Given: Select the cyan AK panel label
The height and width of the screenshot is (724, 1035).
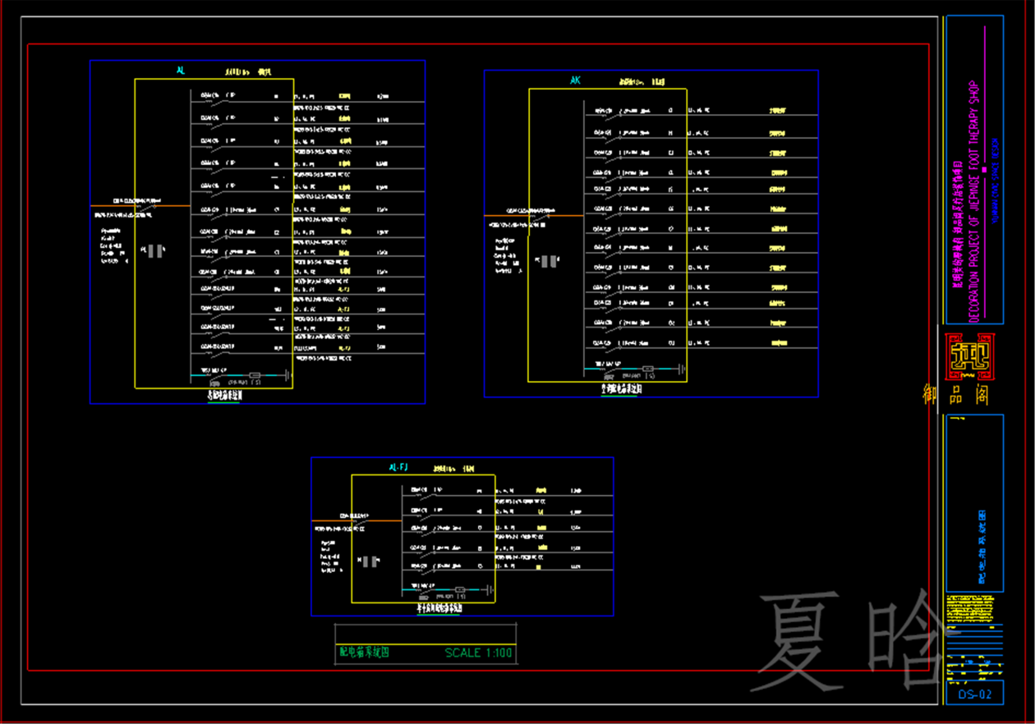Looking at the screenshot, I should (x=575, y=80).
